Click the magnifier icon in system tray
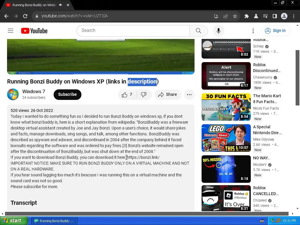The height and width of the screenshot is (225, 300). tap(278, 221)
